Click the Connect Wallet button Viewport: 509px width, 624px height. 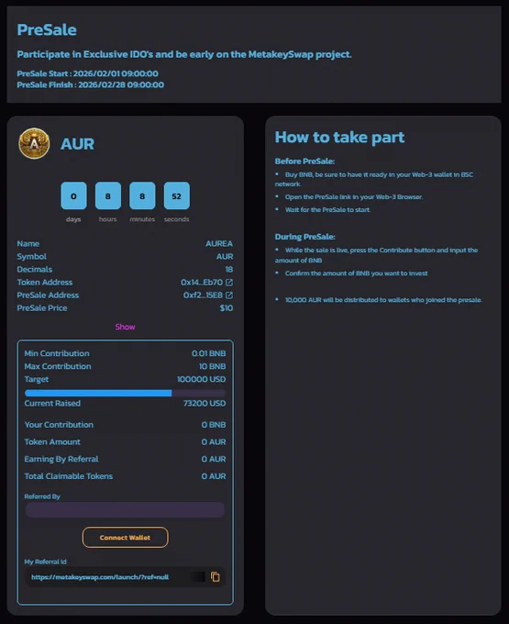[x=126, y=537]
